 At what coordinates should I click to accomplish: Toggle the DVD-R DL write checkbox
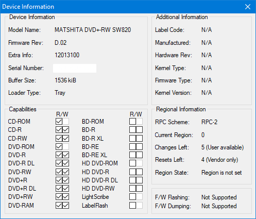66,163
